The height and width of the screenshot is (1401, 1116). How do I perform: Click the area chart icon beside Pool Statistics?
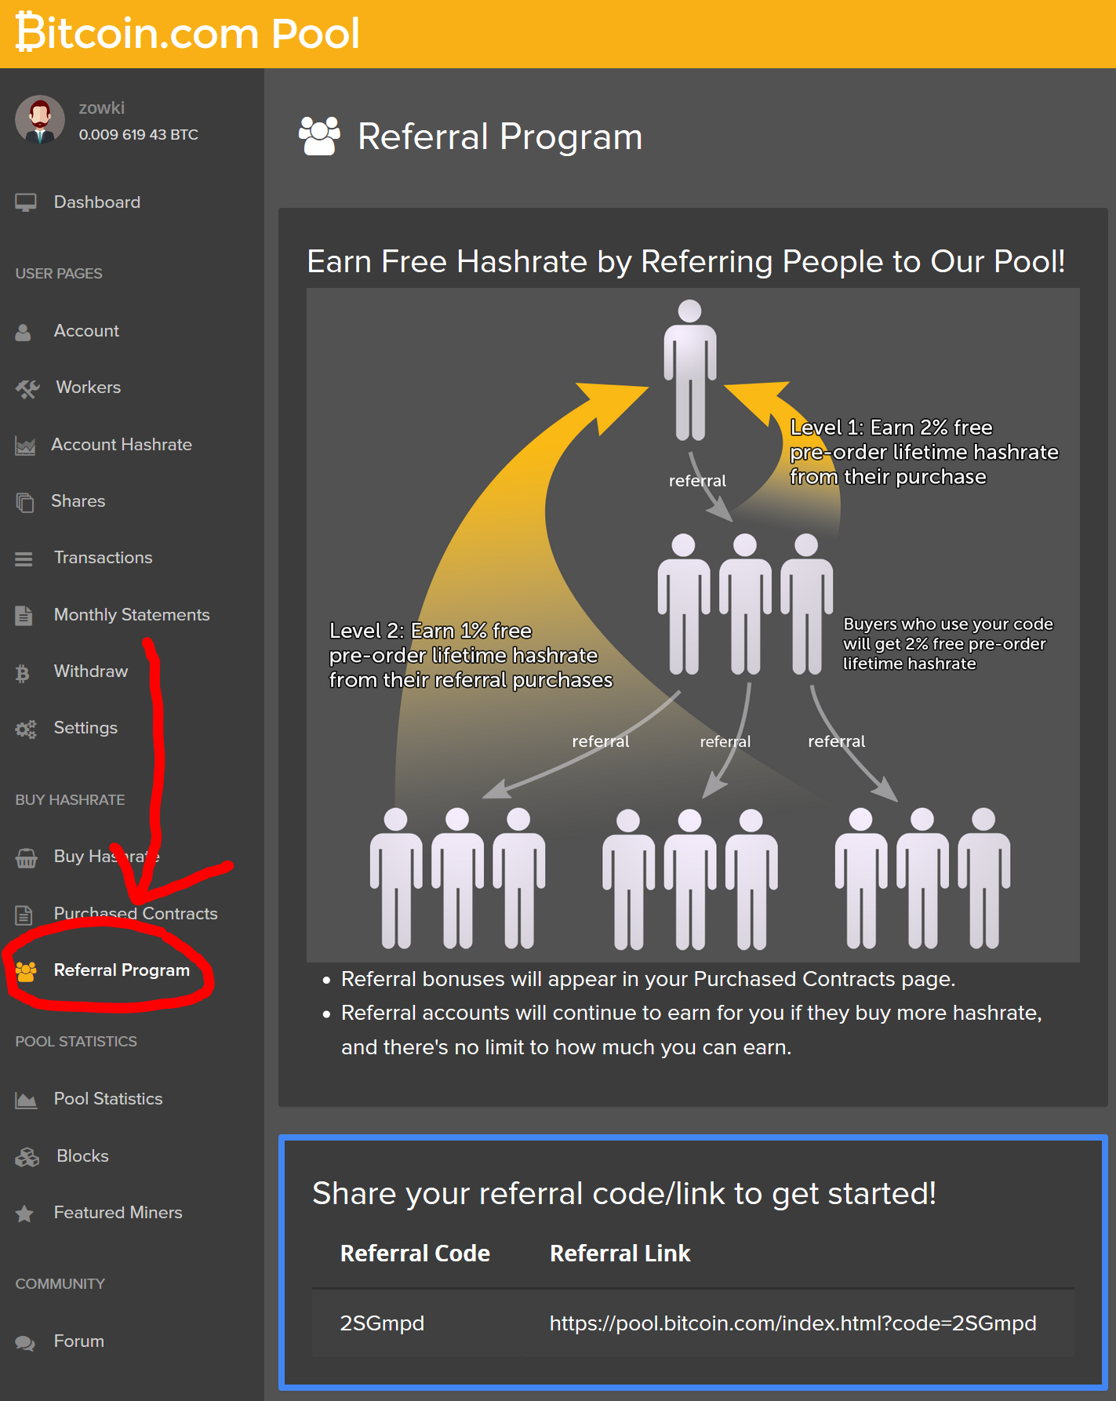click(26, 1101)
